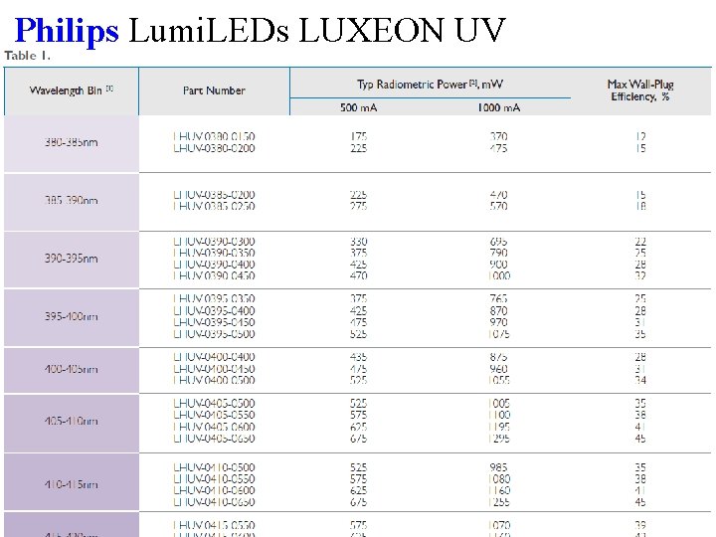This screenshot has width=716, height=537.
Task: Click the 960 radiometric power value
Action: coord(498,369)
